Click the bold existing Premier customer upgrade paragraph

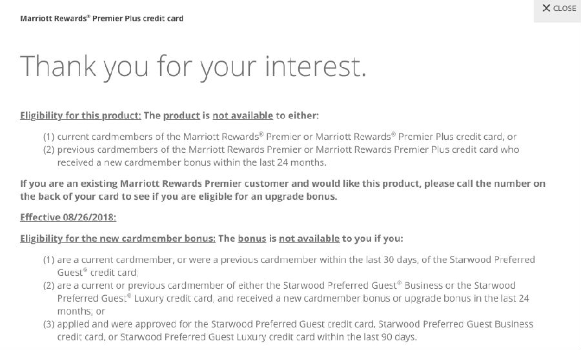pos(283,190)
